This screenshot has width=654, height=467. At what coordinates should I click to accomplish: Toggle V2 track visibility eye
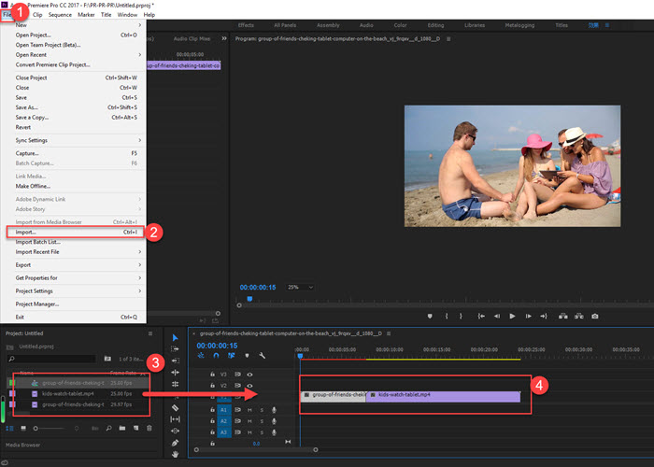tap(249, 386)
